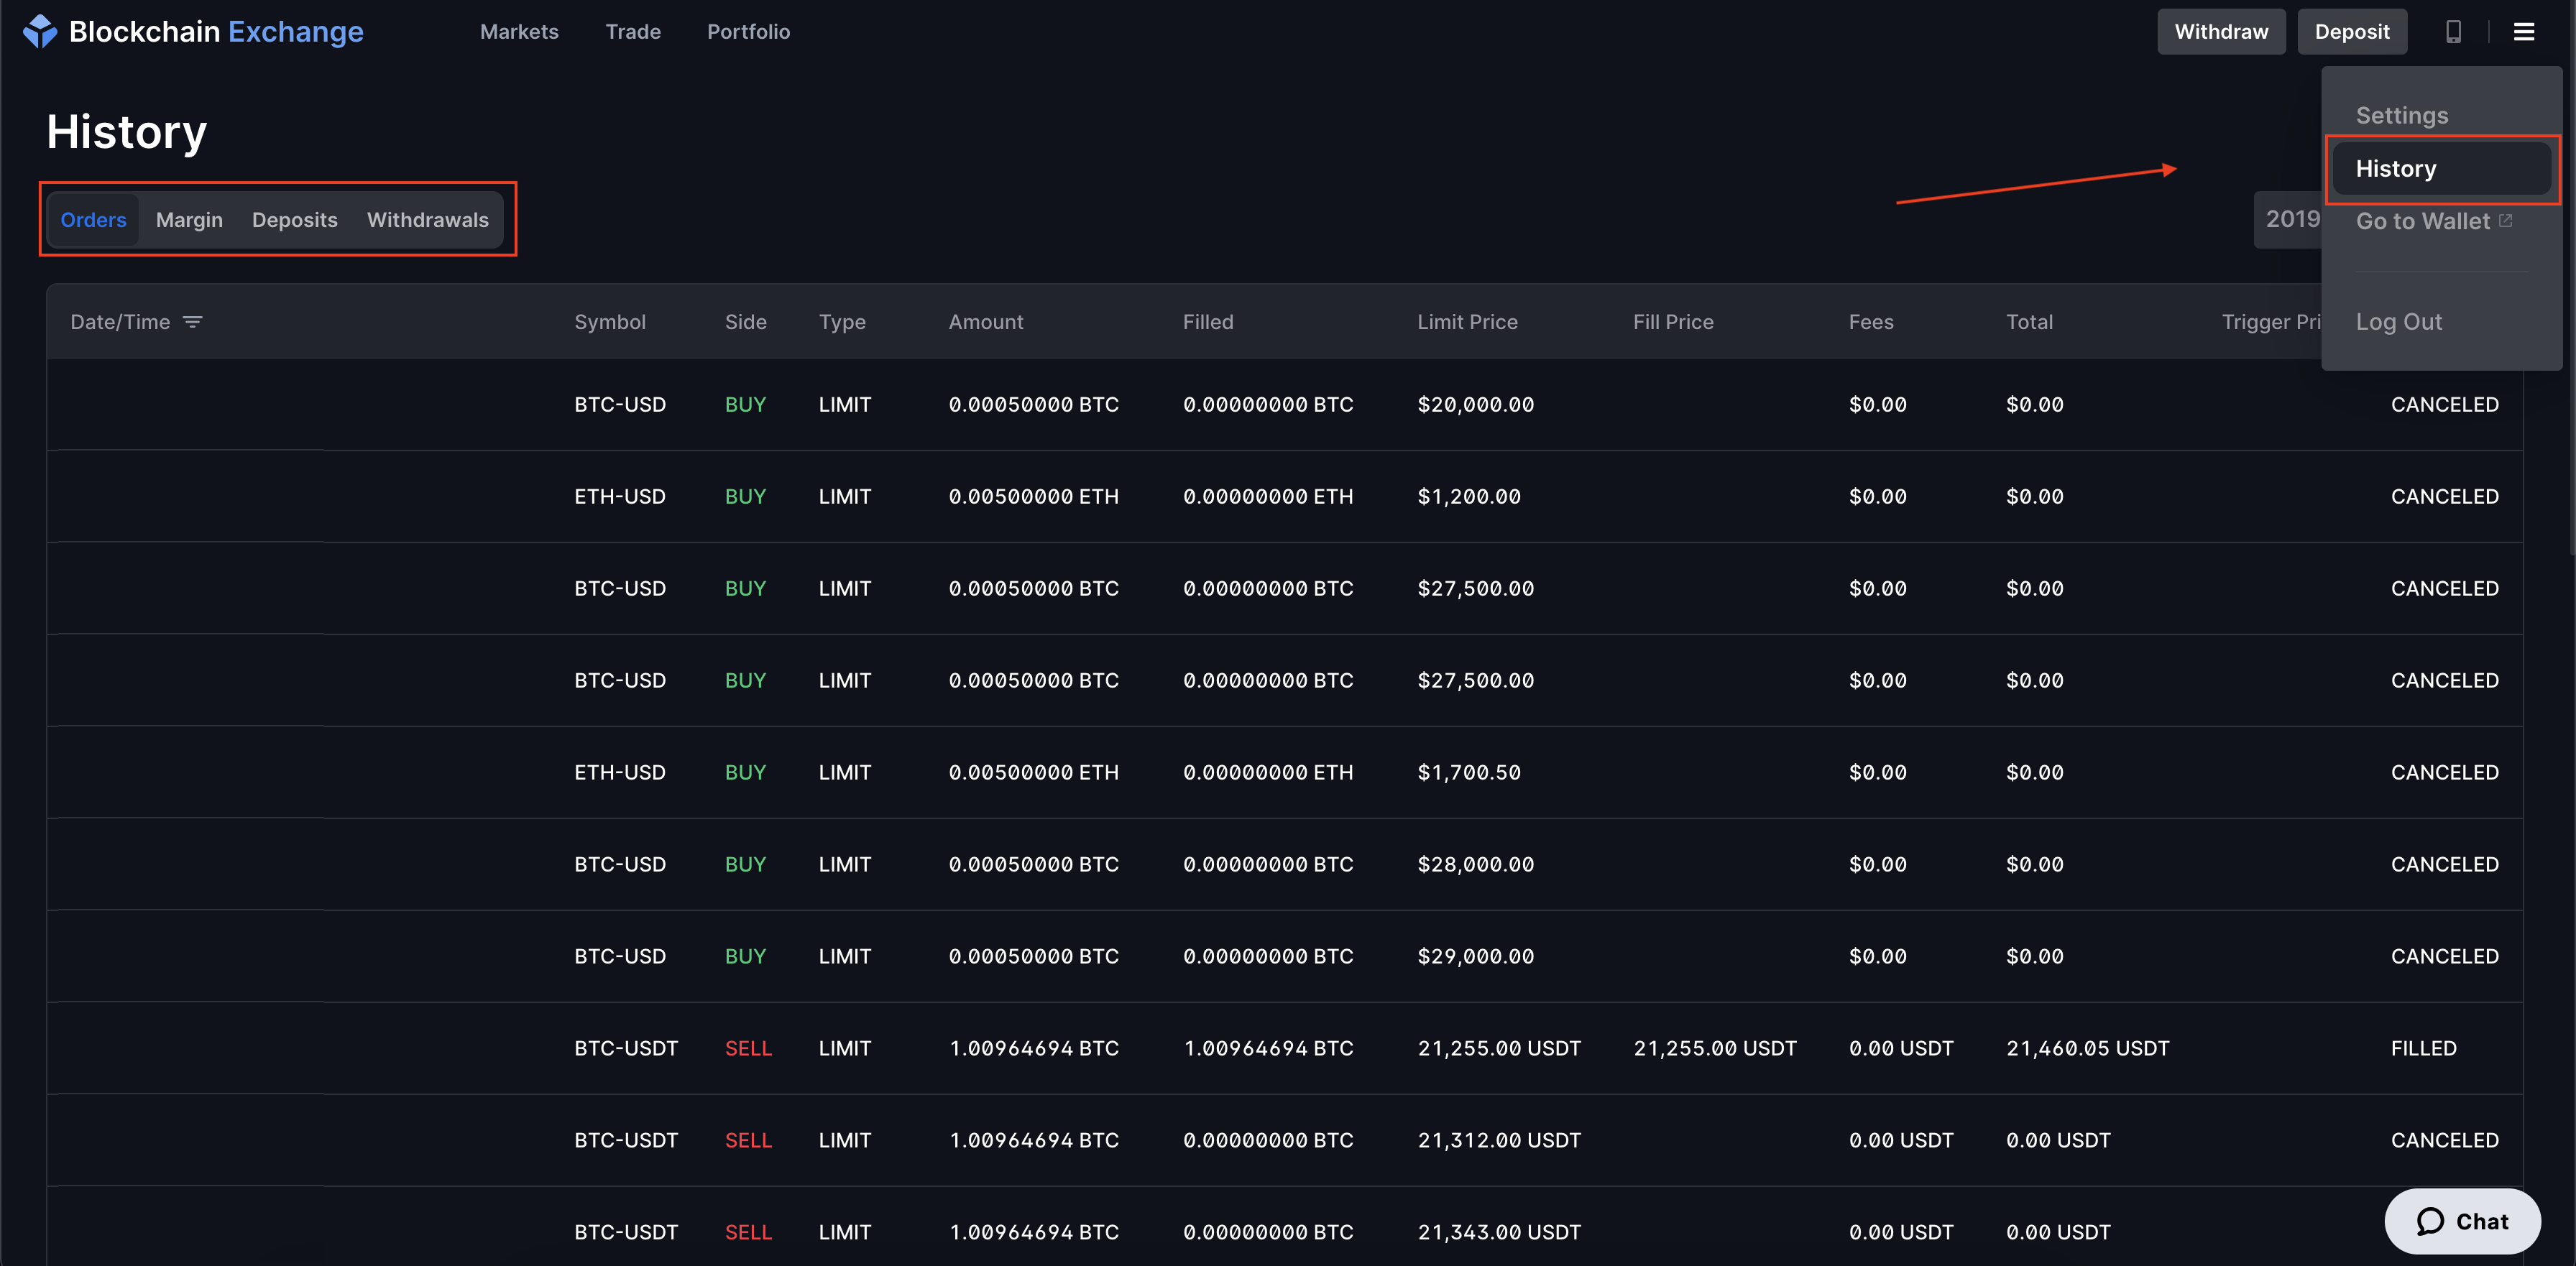Open the Portfolio page
Viewport: 2576px width, 1266px height.
[x=748, y=32]
